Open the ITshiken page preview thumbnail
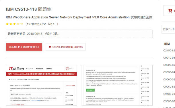Screen dimensions: 175x108 pyautogui.click(x=41, y=85)
